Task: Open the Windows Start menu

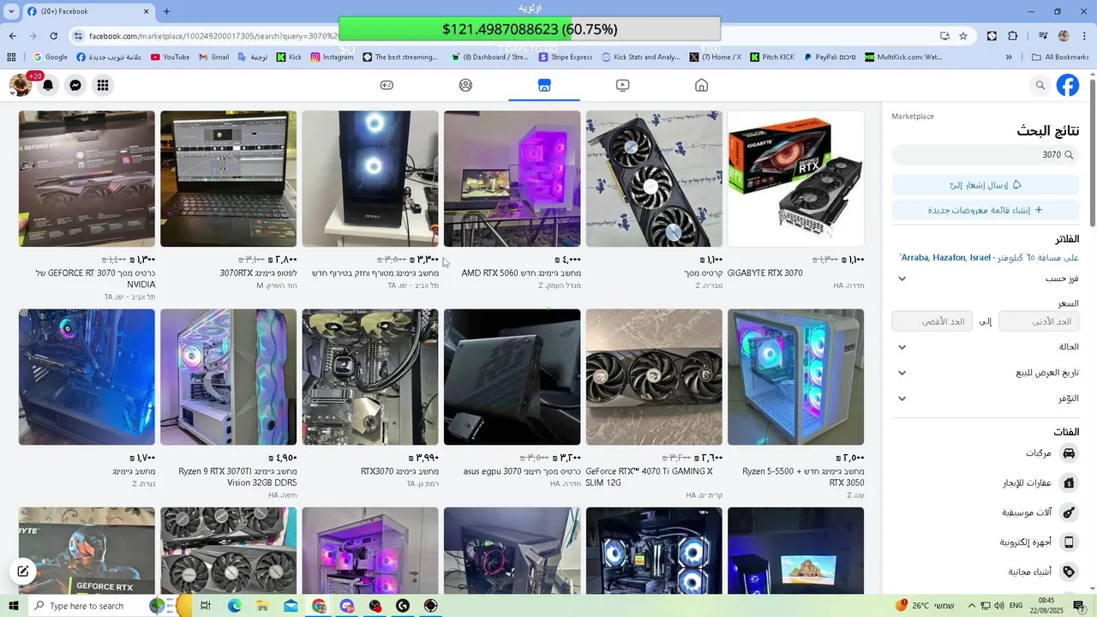Action: tap(13, 606)
